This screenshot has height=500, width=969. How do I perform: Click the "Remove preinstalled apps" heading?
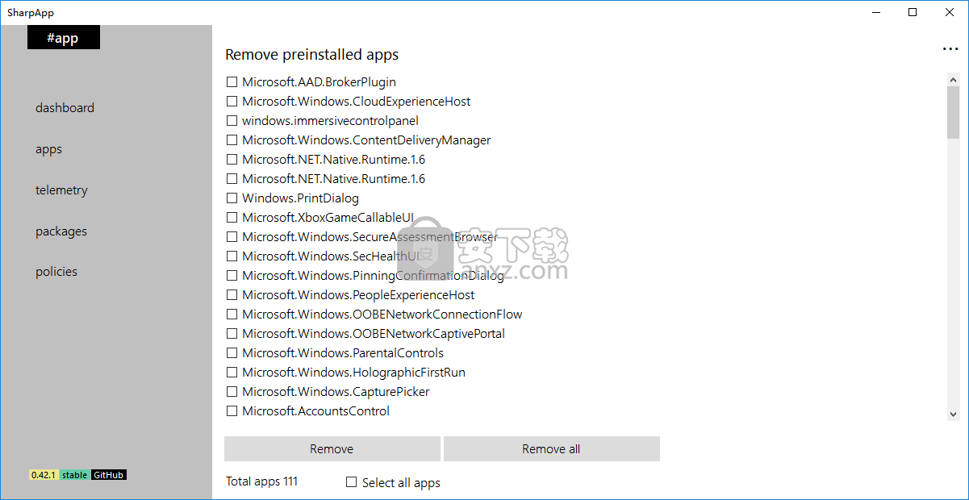coord(311,55)
